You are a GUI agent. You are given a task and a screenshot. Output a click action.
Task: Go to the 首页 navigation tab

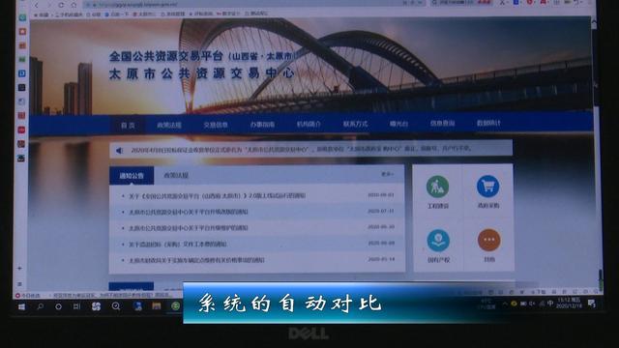(128, 126)
